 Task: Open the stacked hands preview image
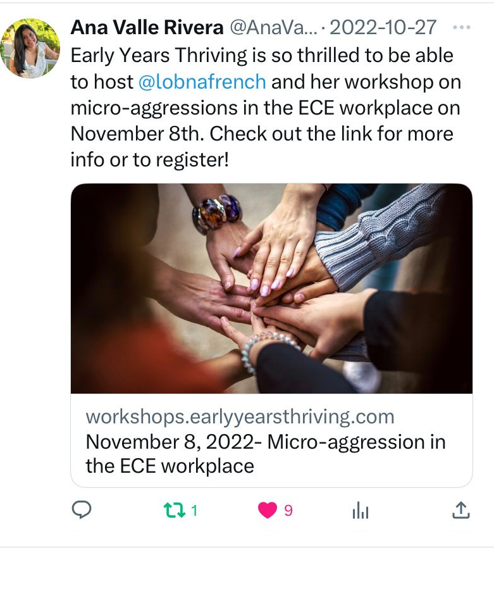[x=271, y=289]
